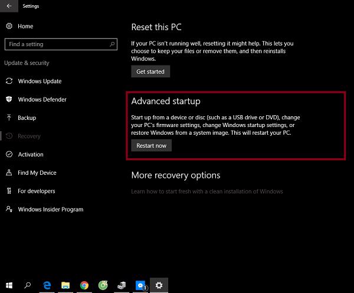
Task: Select the Recovery sidebar item
Action: [x=29, y=136]
